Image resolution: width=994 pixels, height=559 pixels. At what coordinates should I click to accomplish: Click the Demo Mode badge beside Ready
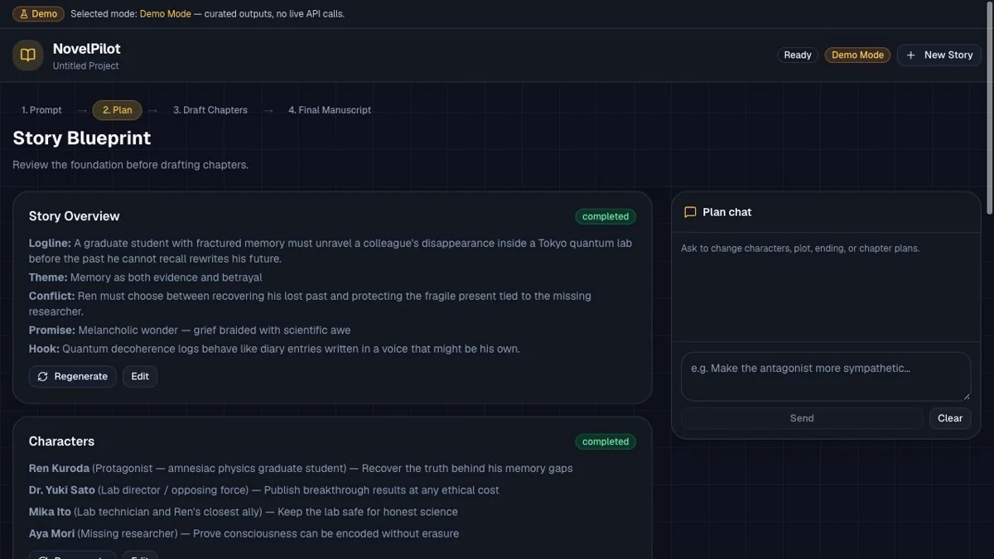[857, 55]
